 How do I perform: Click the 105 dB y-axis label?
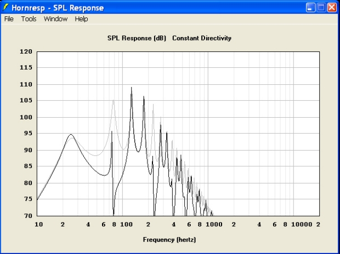click(26, 100)
